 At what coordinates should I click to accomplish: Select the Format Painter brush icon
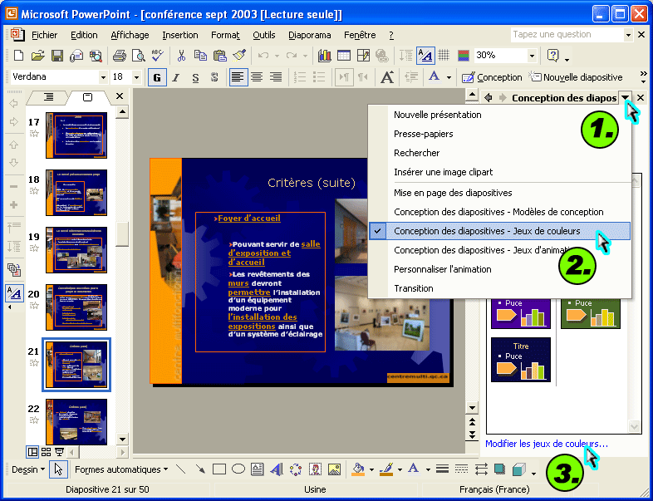tap(239, 56)
